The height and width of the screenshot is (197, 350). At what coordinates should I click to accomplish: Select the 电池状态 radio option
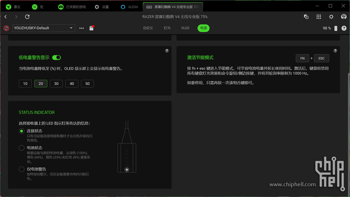click(22, 148)
